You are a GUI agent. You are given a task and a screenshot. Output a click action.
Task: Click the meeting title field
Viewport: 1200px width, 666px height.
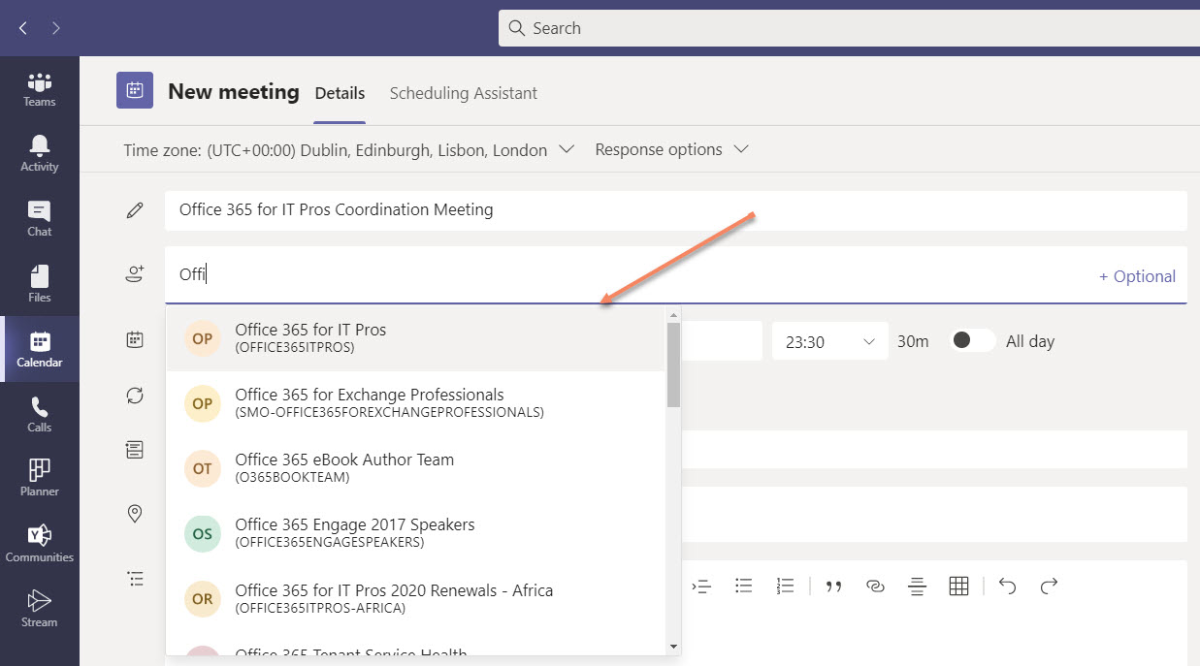[x=676, y=210]
